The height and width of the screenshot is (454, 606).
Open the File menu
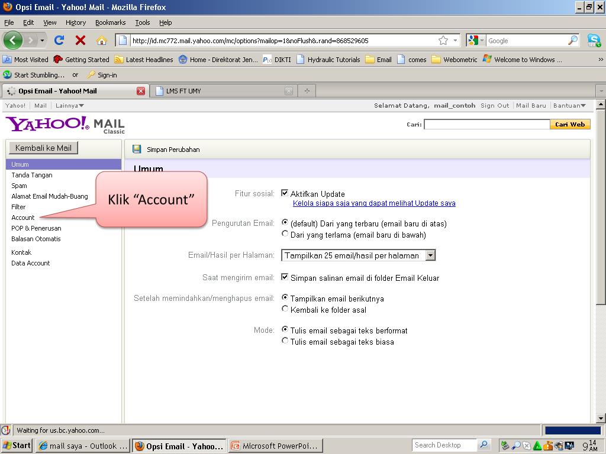[9, 22]
